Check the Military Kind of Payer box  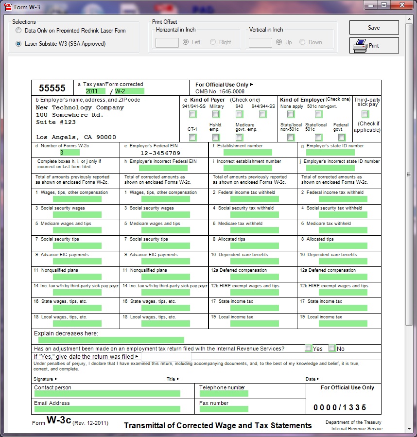(x=216, y=114)
